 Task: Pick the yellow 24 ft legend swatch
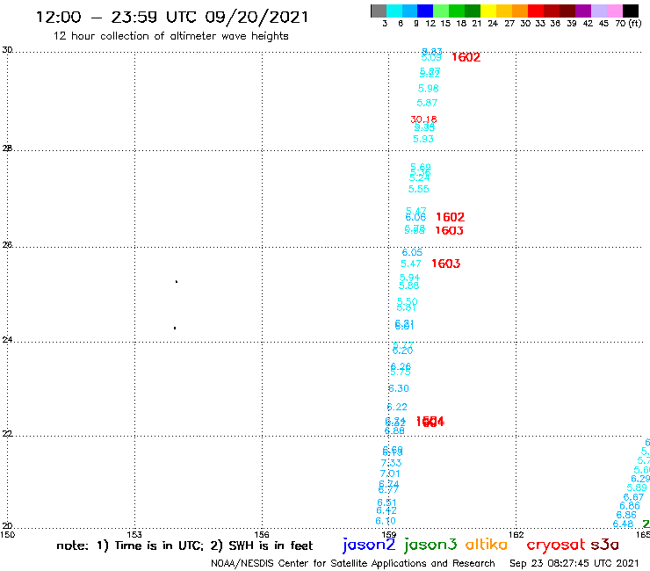point(488,11)
